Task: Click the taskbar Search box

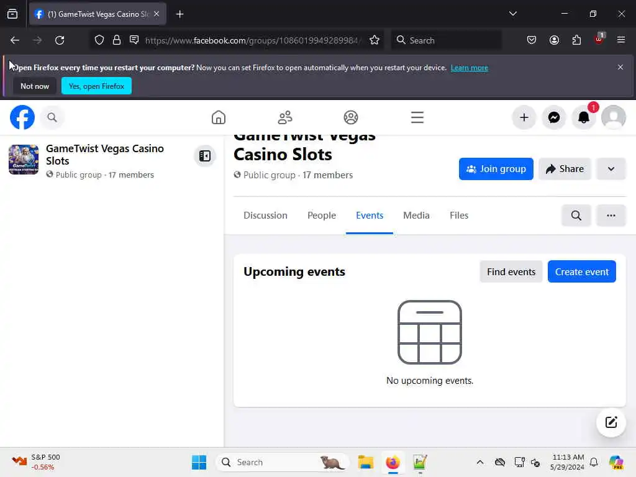Action: click(x=283, y=462)
